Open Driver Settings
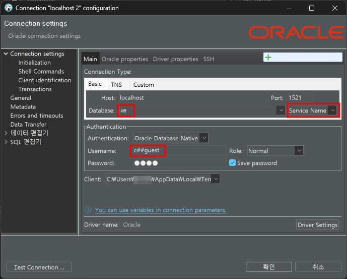The height and width of the screenshot is (279, 347). pos(317,225)
